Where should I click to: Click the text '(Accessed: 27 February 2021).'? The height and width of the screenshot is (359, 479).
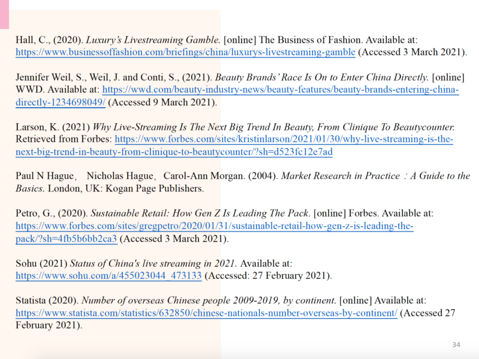point(268,276)
